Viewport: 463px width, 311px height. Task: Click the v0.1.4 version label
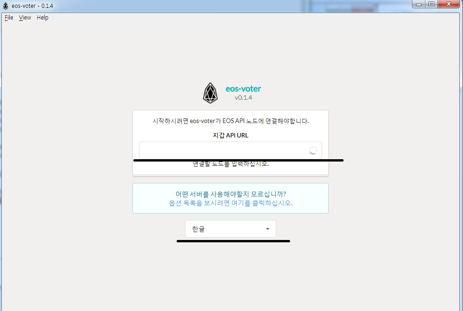[x=243, y=98]
